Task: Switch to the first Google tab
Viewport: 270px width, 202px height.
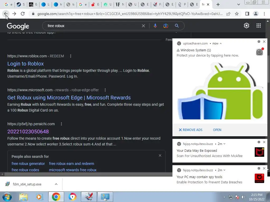Action: pos(8,4)
